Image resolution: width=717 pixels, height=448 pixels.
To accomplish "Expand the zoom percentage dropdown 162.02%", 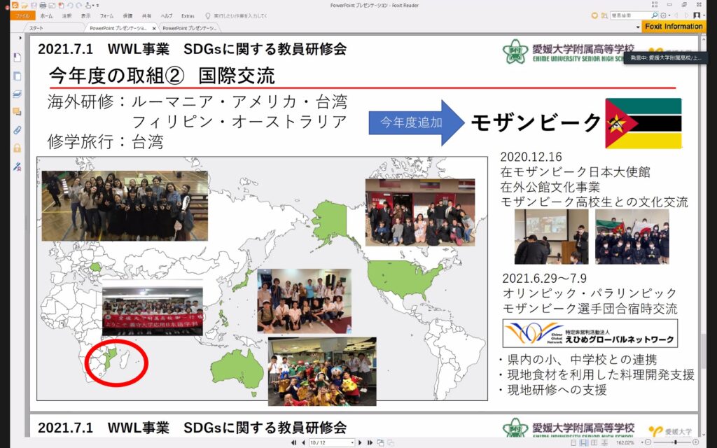I will click(643, 442).
